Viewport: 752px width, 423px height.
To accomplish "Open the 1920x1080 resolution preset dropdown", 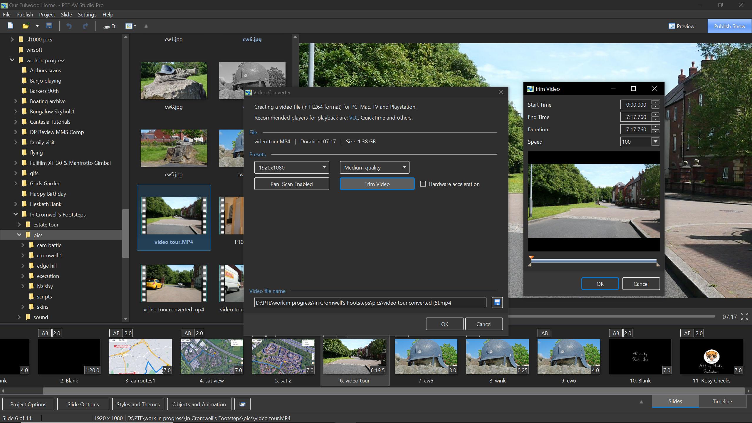I will coord(291,167).
